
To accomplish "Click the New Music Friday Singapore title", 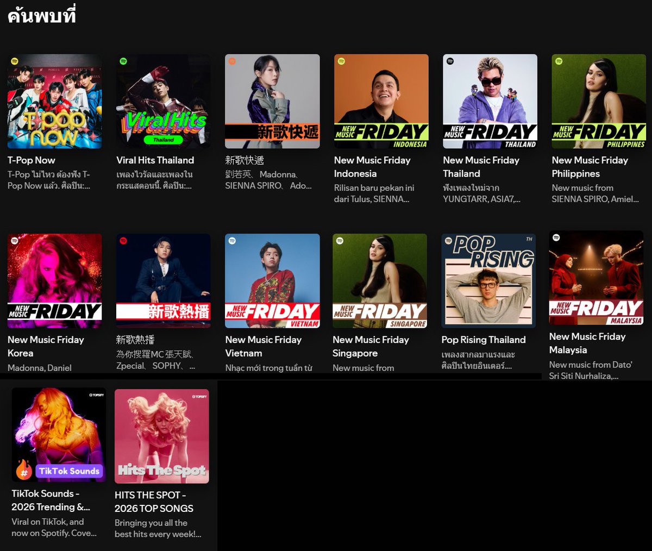I will [371, 346].
